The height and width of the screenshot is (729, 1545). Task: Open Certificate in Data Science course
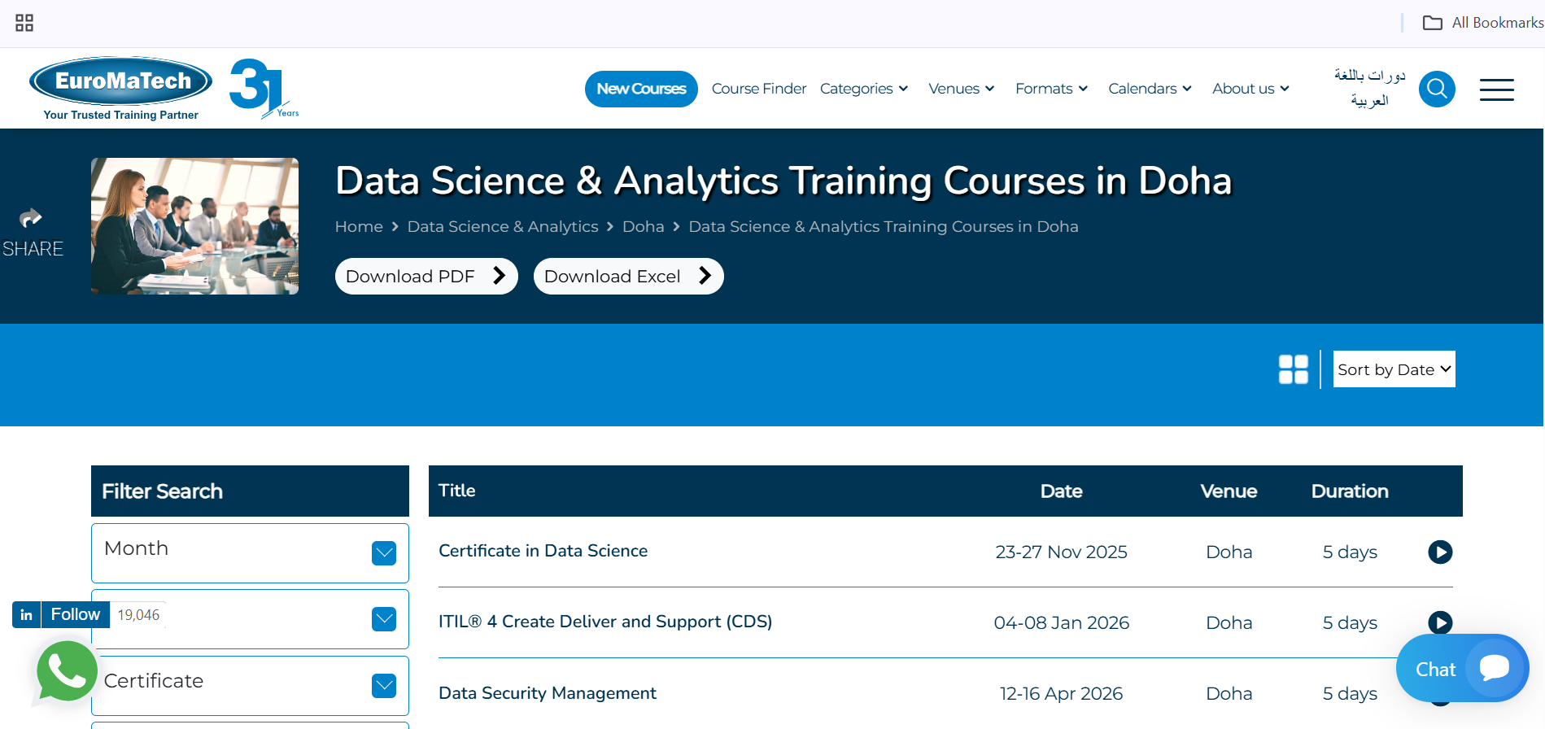(x=543, y=551)
